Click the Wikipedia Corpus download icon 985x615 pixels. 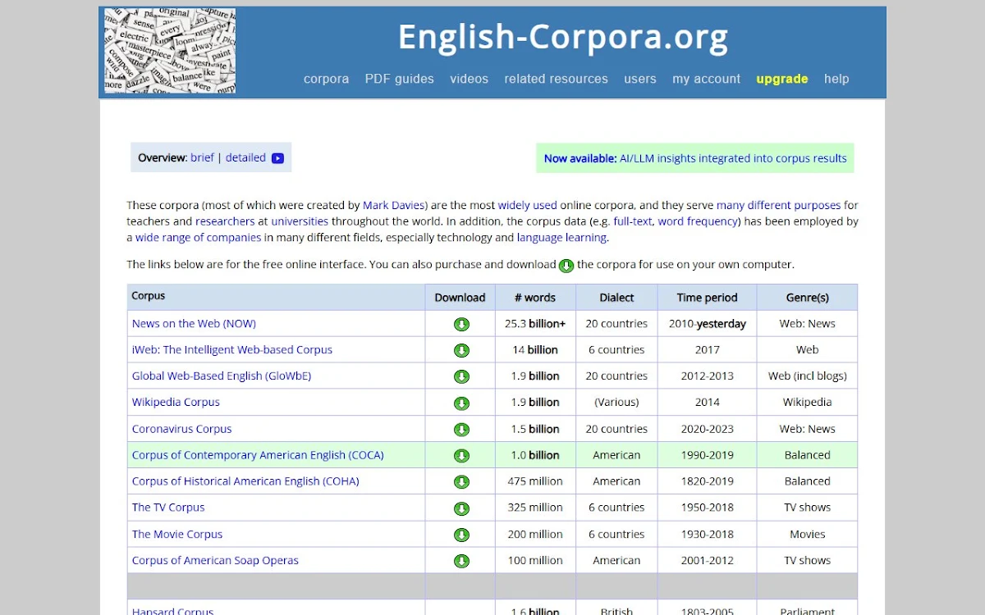coord(461,403)
